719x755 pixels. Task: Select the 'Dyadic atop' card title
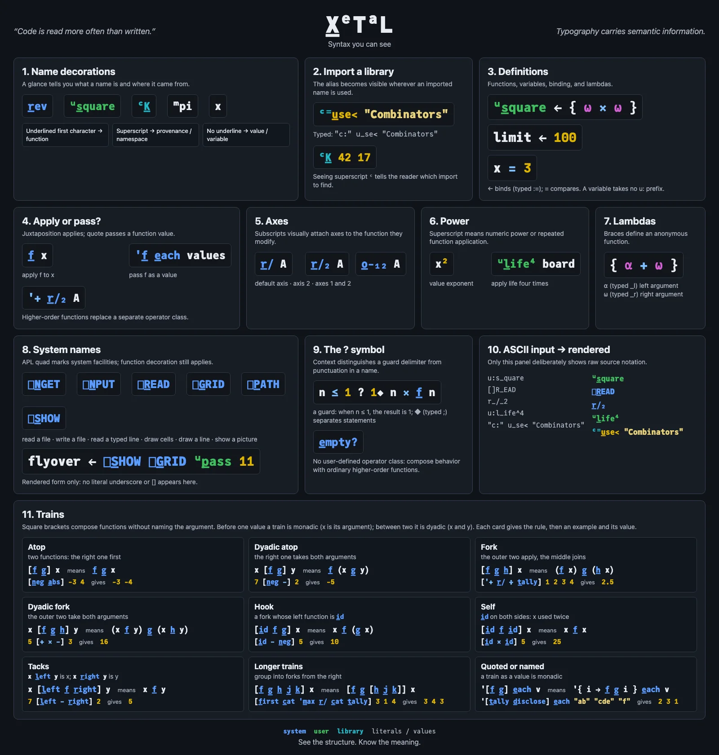[276, 547]
